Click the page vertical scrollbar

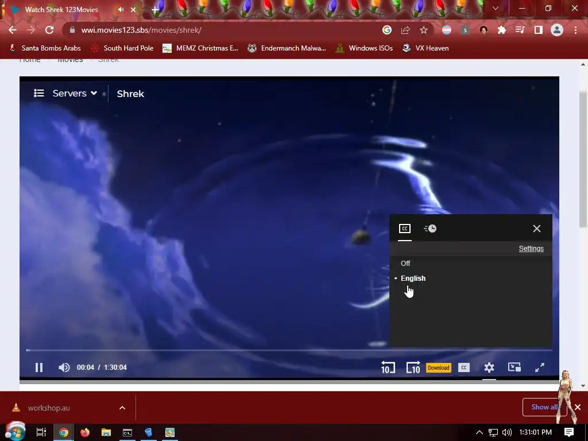[x=583, y=160]
